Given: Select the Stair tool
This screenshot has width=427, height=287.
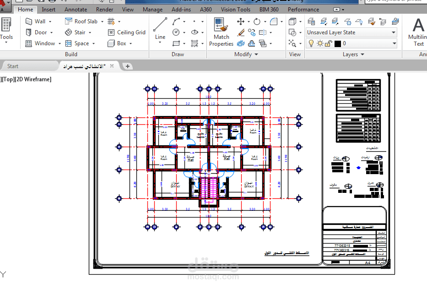Looking at the screenshot, I should click(x=76, y=32).
